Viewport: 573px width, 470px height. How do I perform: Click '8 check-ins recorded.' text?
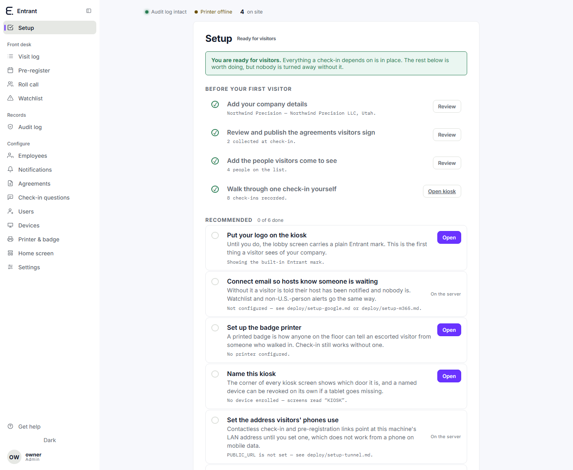coord(257,198)
